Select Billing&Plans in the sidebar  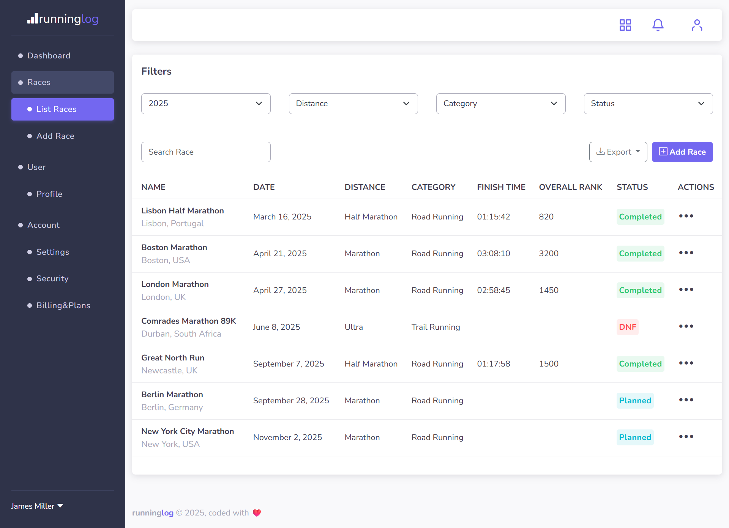[63, 306]
